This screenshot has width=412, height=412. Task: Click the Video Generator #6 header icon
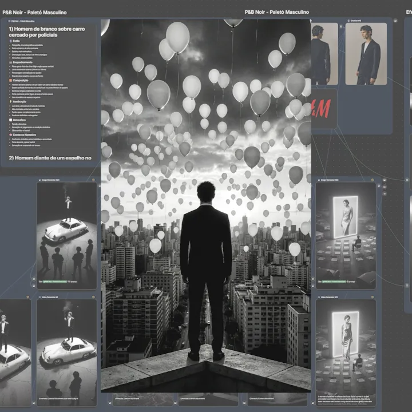pos(39,297)
